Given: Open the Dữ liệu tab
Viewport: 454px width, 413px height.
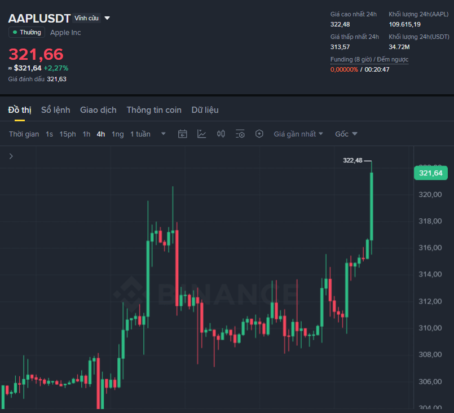Looking at the screenshot, I should pos(205,110).
